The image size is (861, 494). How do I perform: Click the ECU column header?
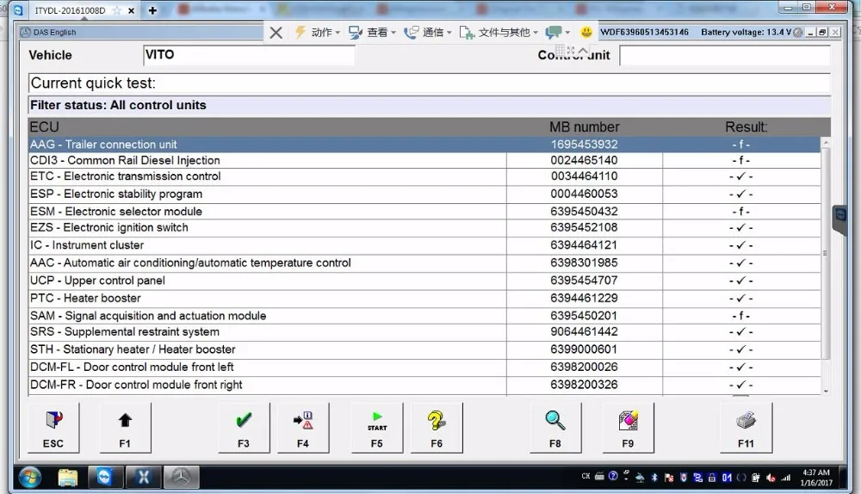click(45, 127)
